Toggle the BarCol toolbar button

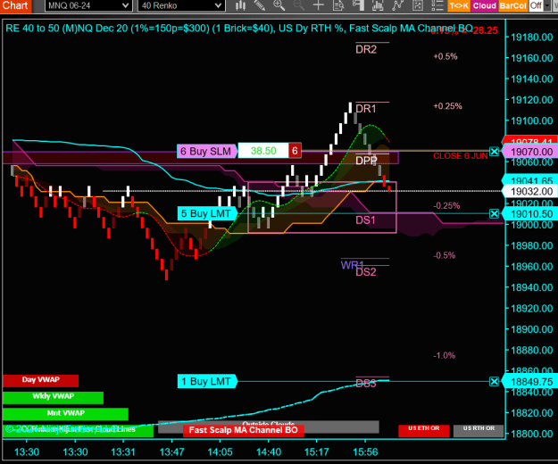tap(512, 5)
